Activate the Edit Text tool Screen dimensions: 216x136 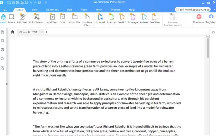point(22,18)
